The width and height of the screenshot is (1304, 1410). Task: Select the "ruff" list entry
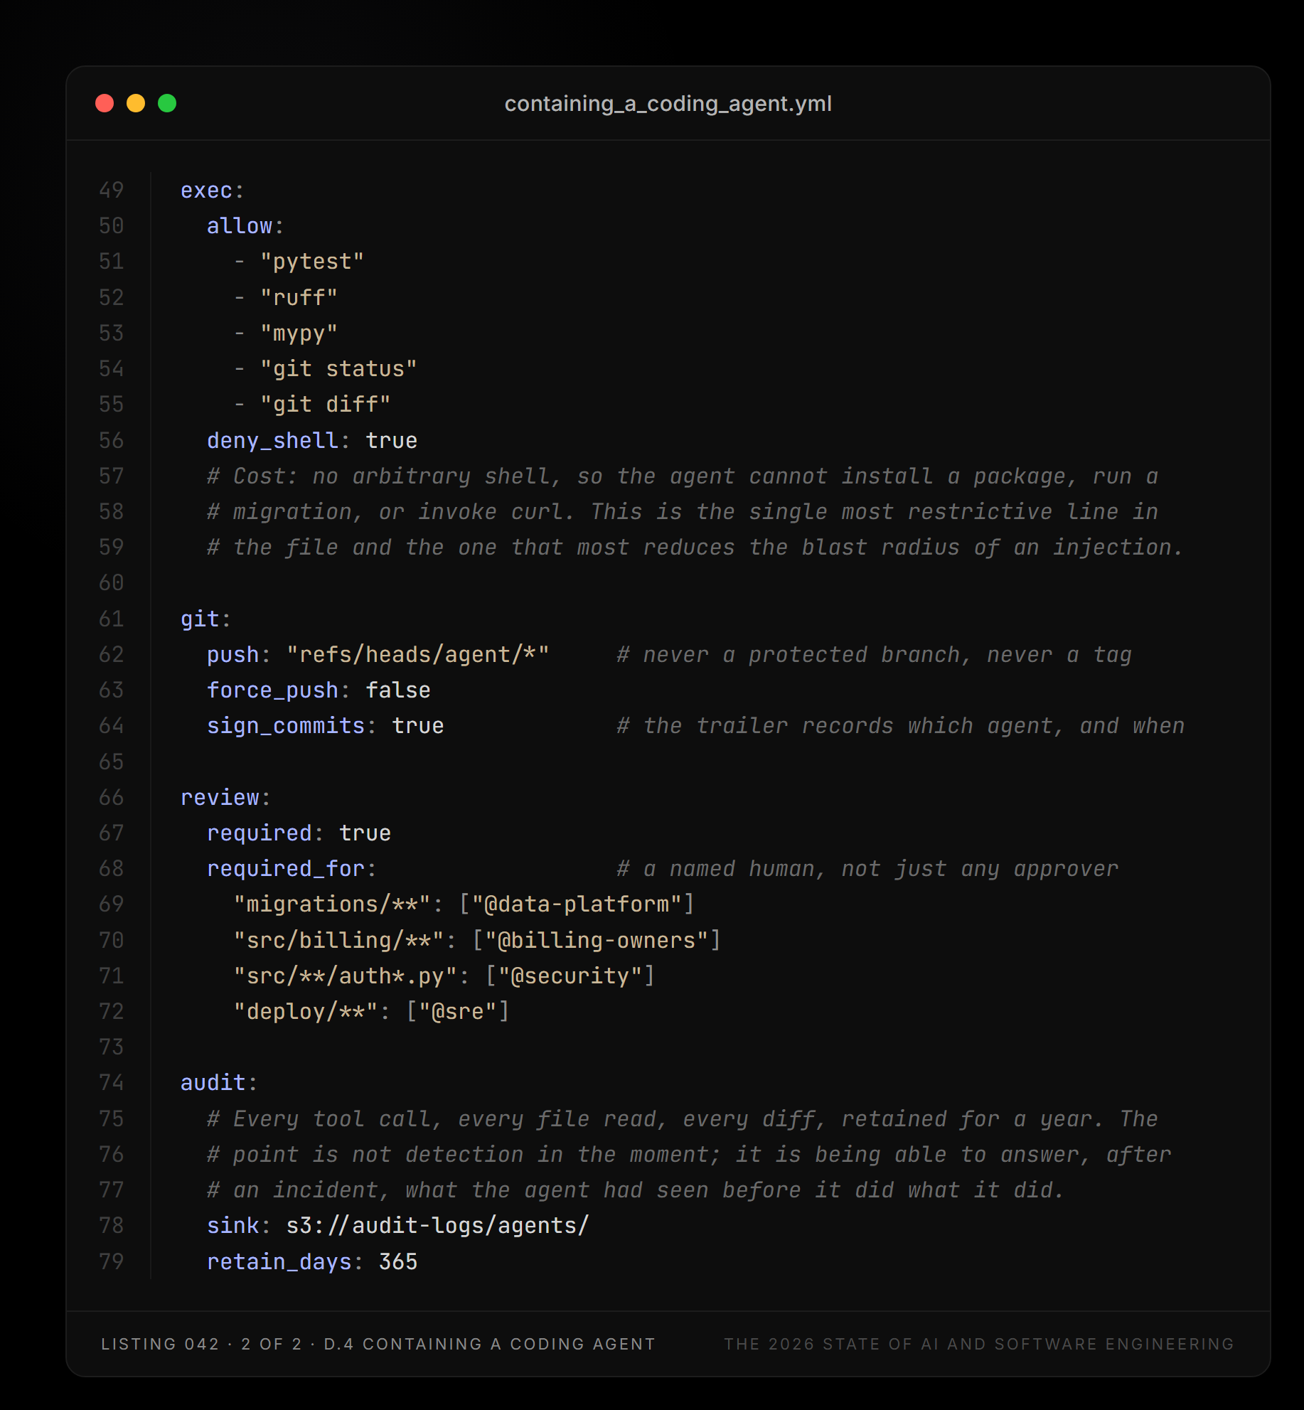pos(299,297)
